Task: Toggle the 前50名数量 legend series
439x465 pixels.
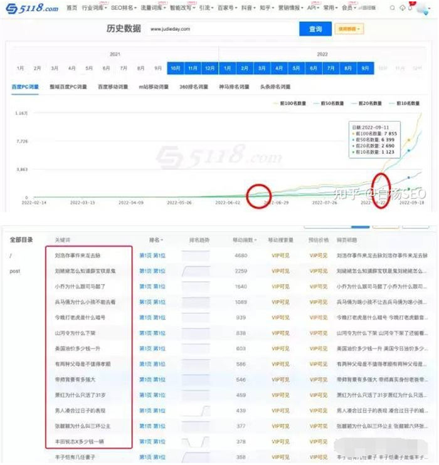Action: 329,103
